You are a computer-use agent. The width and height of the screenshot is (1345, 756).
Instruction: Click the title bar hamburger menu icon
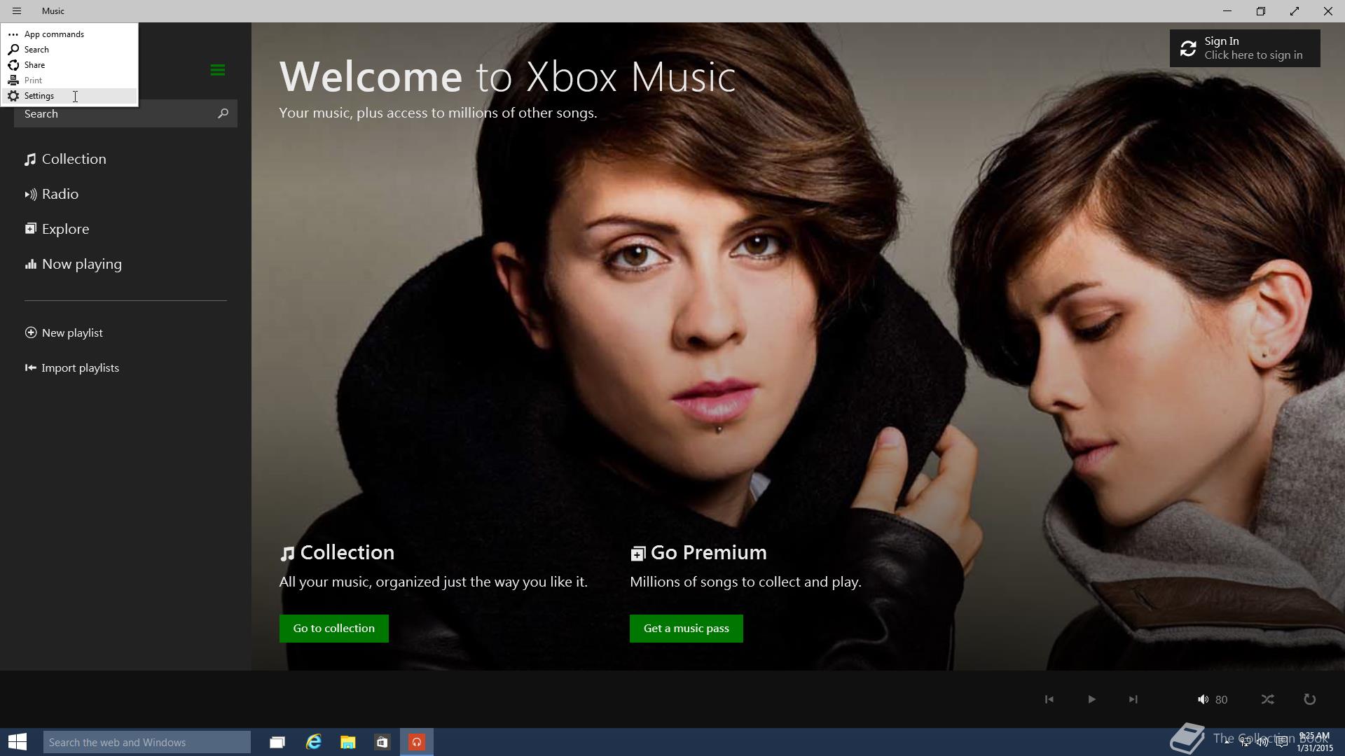point(17,11)
